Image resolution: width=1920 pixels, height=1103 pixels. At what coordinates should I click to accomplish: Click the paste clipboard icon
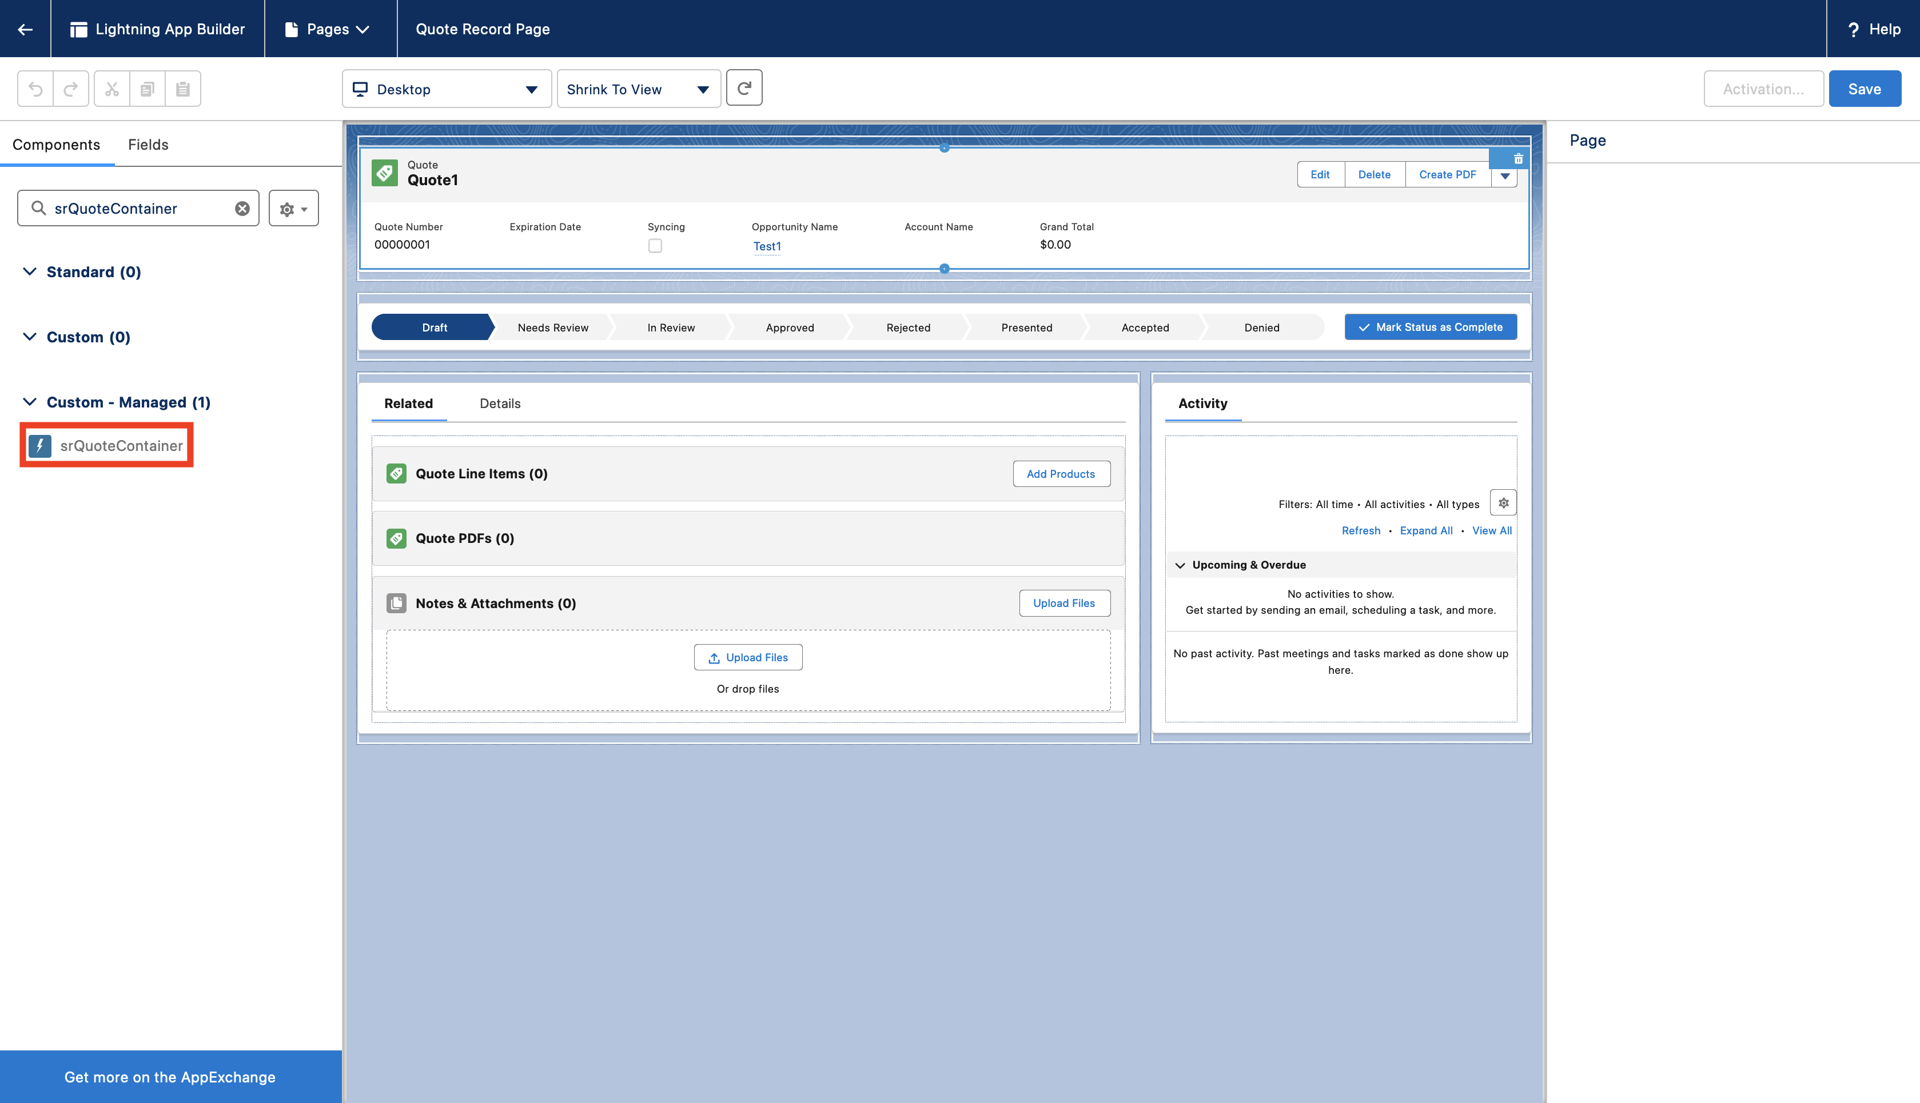[x=182, y=89]
